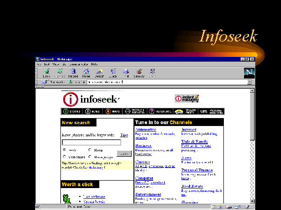The width and height of the screenshot is (281, 210).
Task: Select the News radio button
Action: (90, 150)
